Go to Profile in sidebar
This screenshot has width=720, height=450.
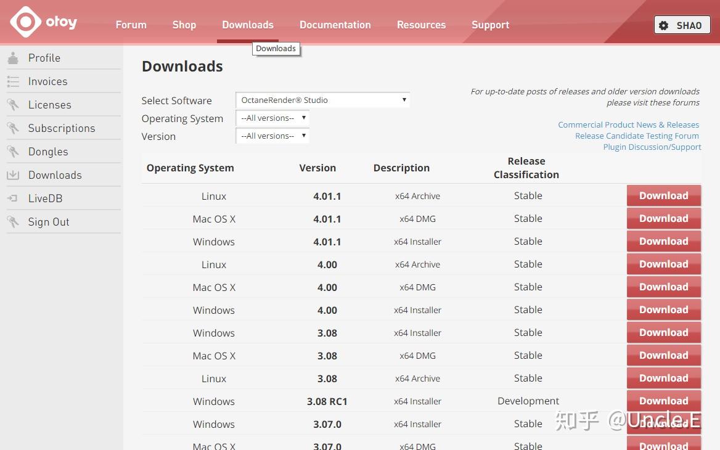click(44, 58)
